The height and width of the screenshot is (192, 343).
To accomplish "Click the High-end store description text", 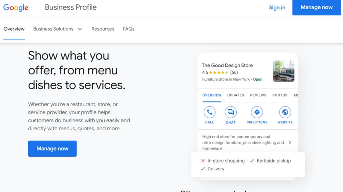I will tap(243, 143).
